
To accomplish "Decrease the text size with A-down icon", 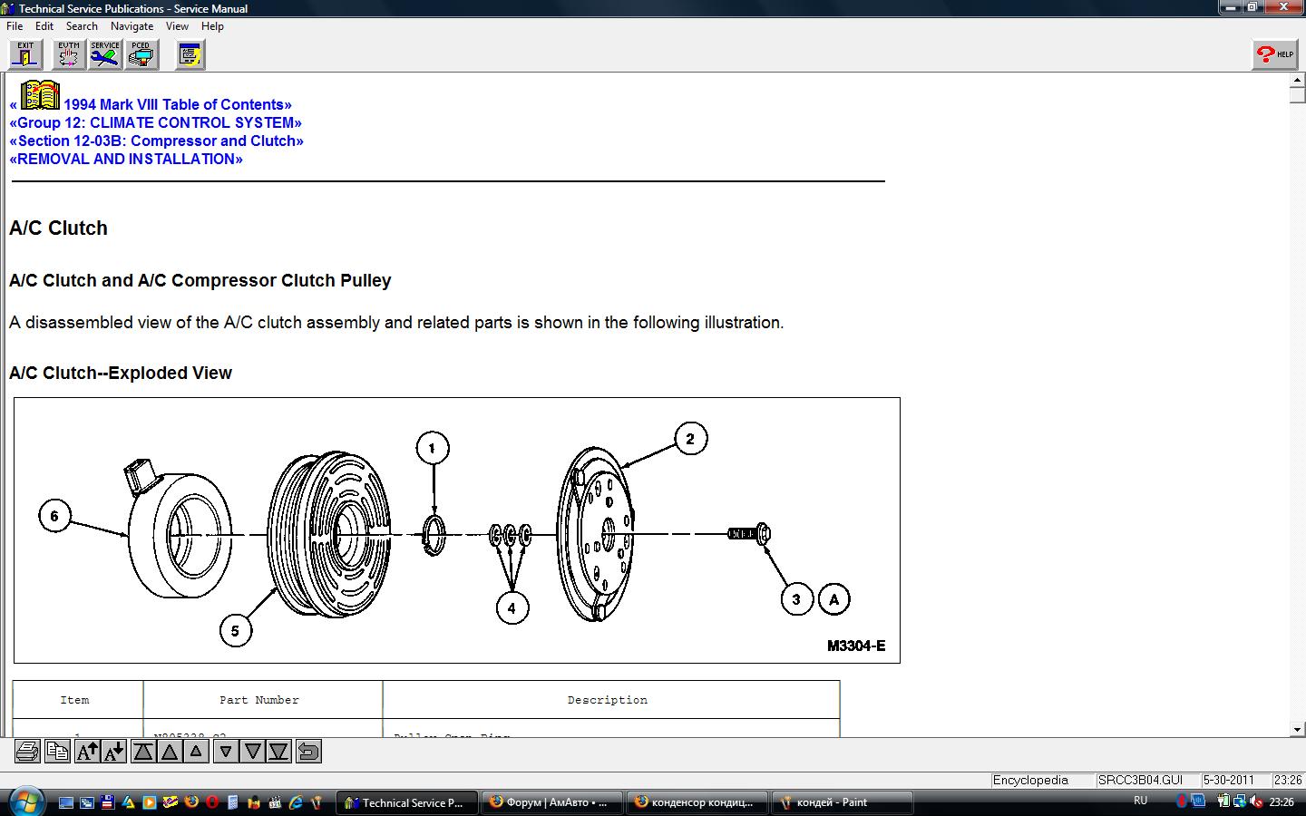I will tap(114, 752).
